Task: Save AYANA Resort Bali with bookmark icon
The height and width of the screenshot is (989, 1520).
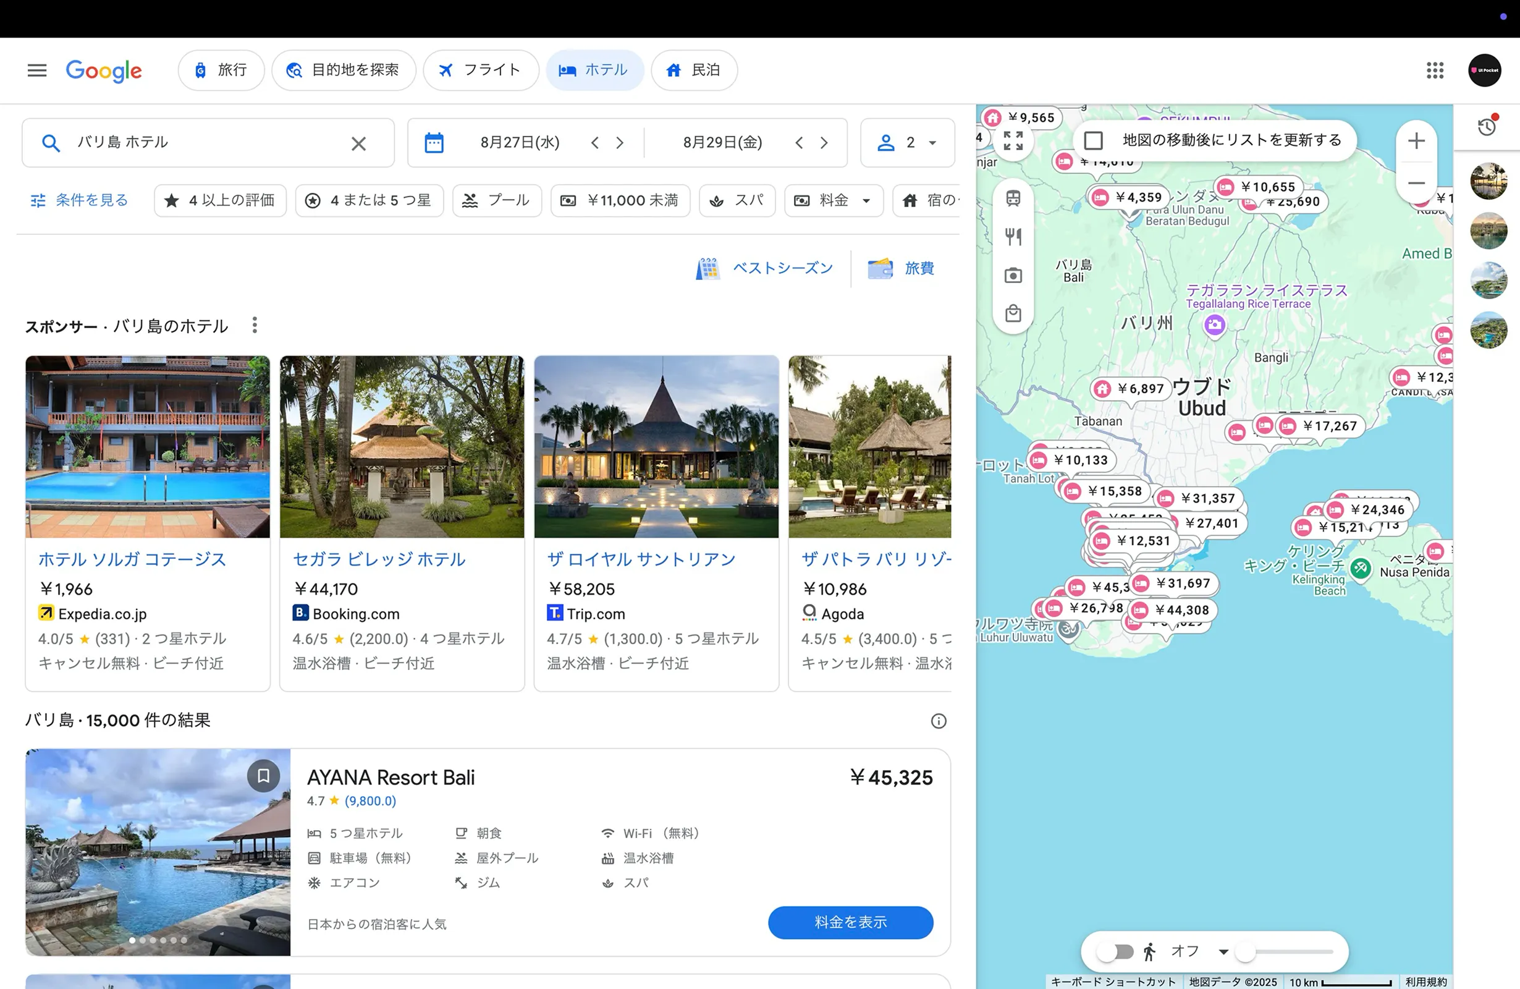Action: tap(263, 776)
